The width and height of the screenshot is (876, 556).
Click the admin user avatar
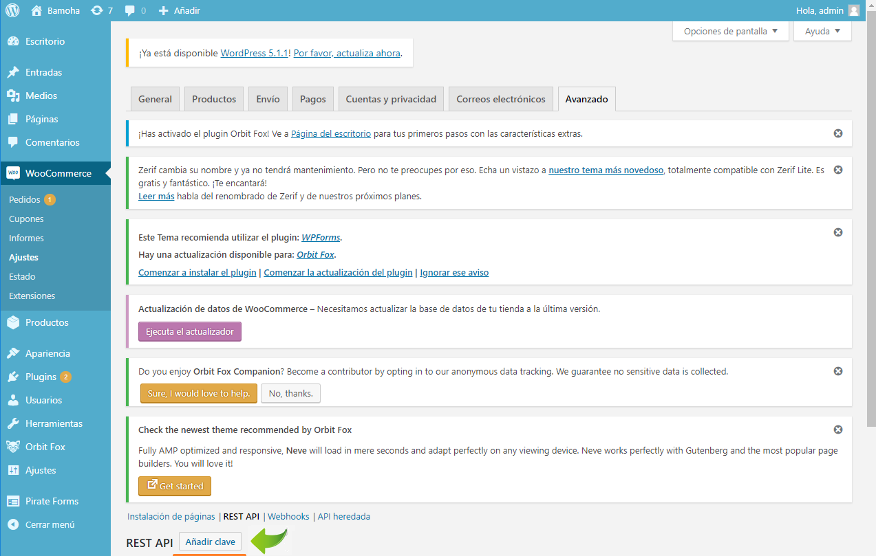click(853, 10)
